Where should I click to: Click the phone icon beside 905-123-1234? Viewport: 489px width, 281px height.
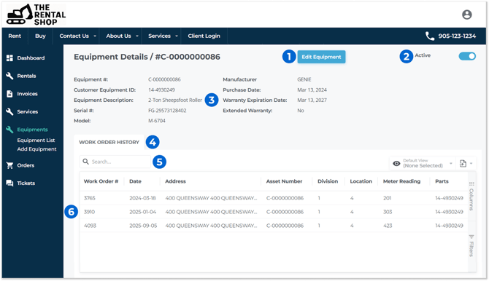coord(430,36)
